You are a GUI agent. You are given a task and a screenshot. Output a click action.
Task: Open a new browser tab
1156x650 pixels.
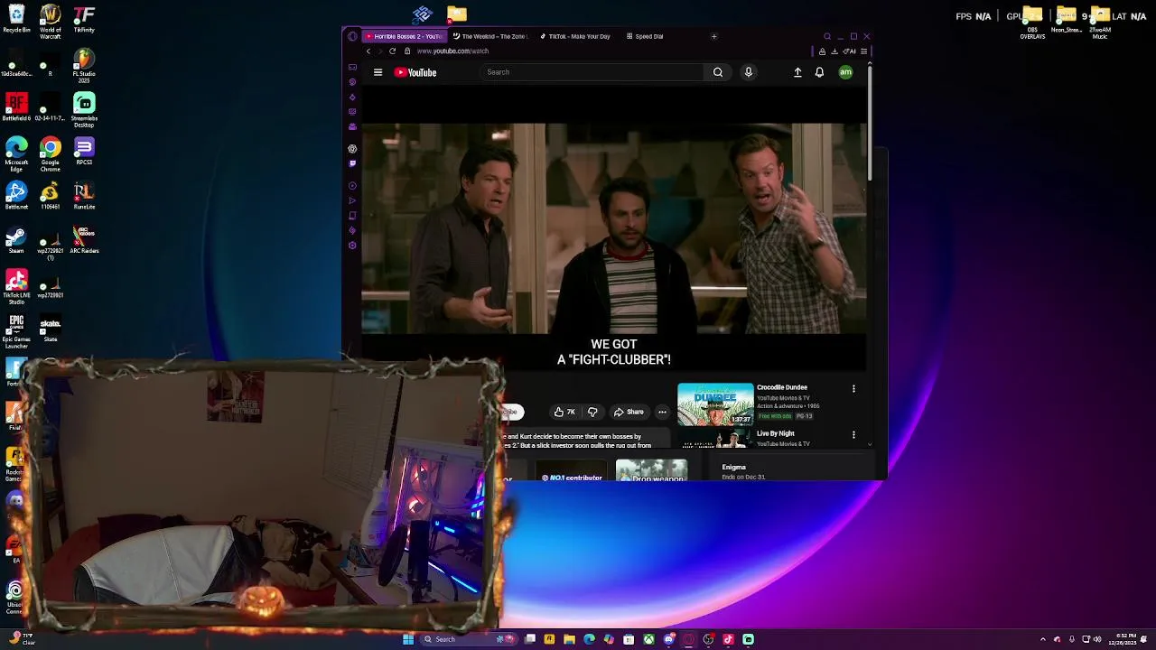[x=713, y=36]
